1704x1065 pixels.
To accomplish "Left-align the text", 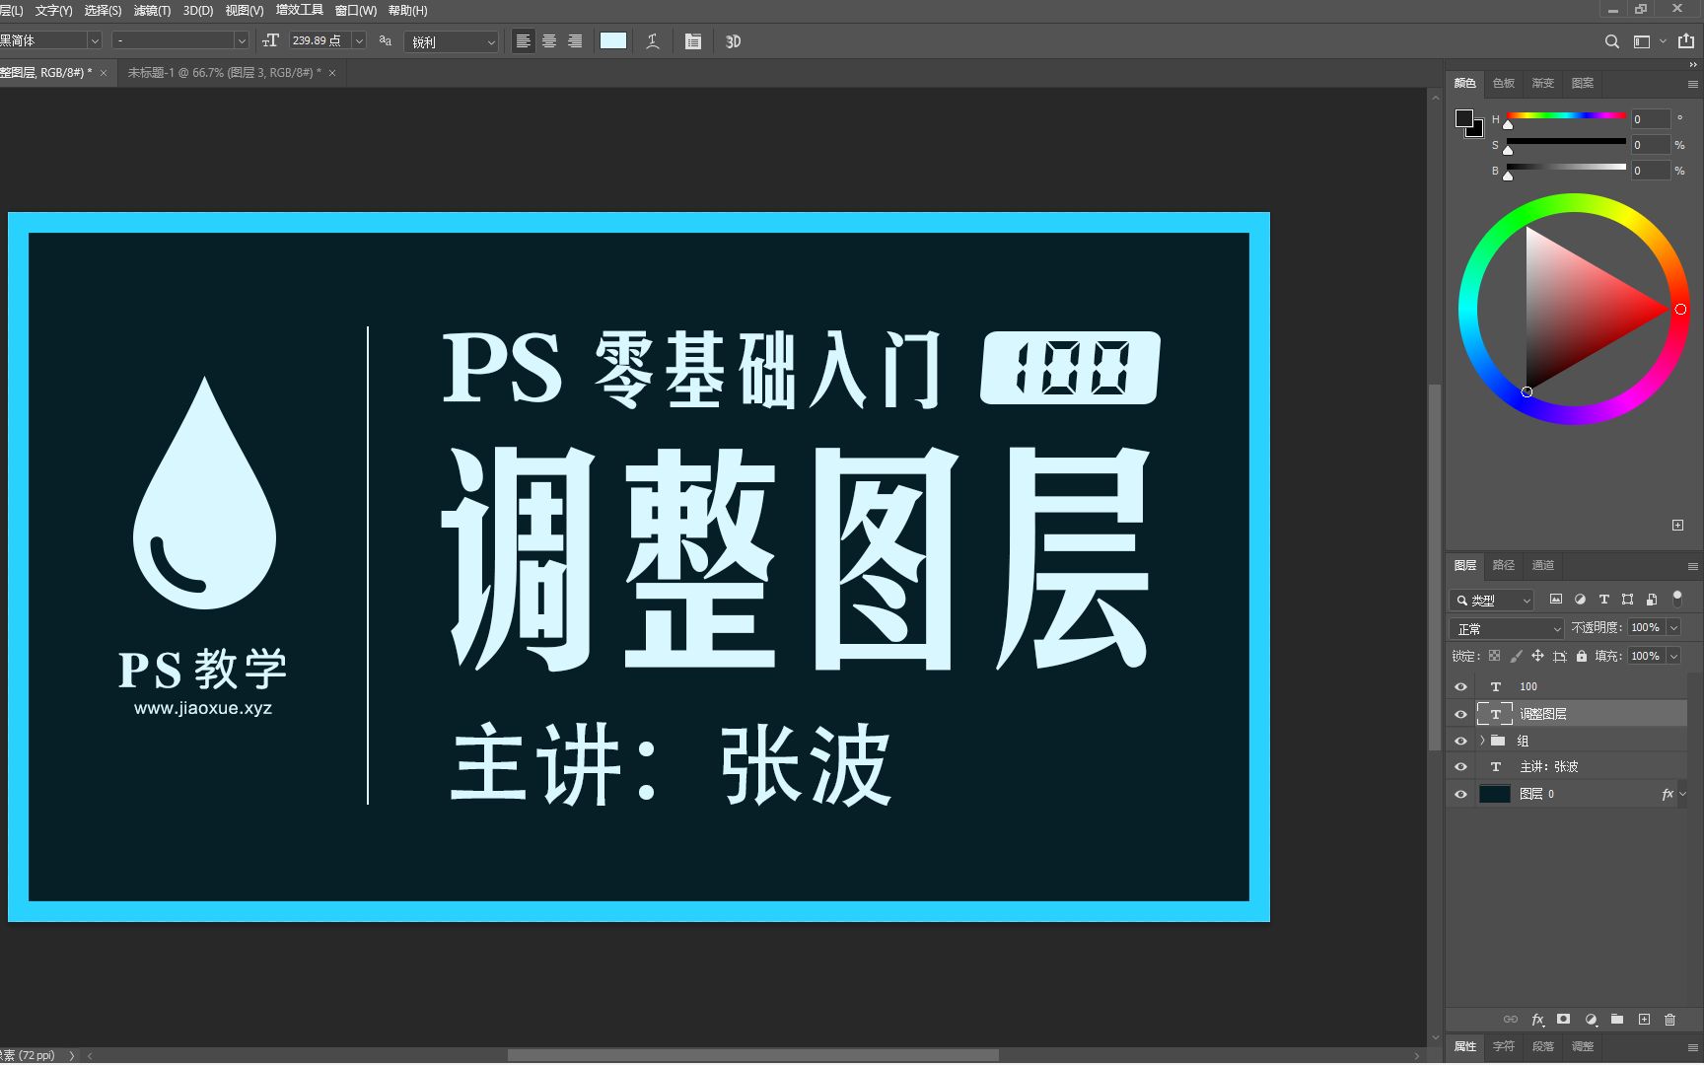I will (524, 41).
